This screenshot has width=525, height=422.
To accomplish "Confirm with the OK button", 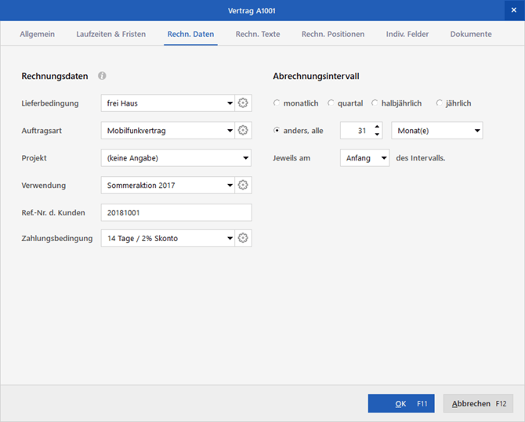I will click(x=400, y=404).
